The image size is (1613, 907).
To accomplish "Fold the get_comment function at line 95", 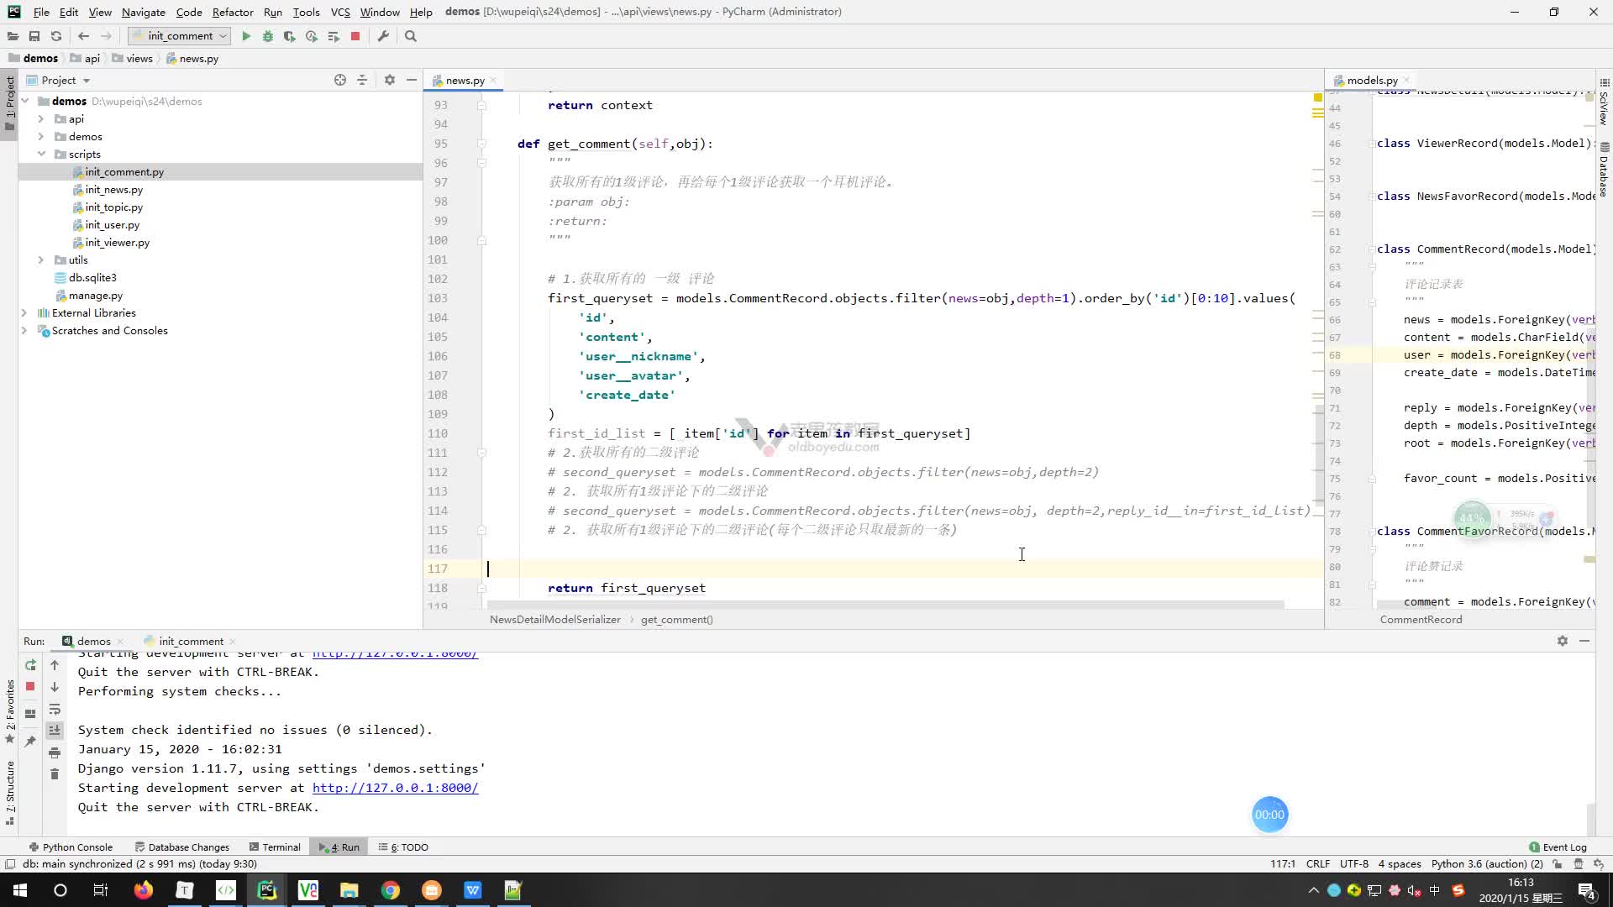I will pos(481,144).
